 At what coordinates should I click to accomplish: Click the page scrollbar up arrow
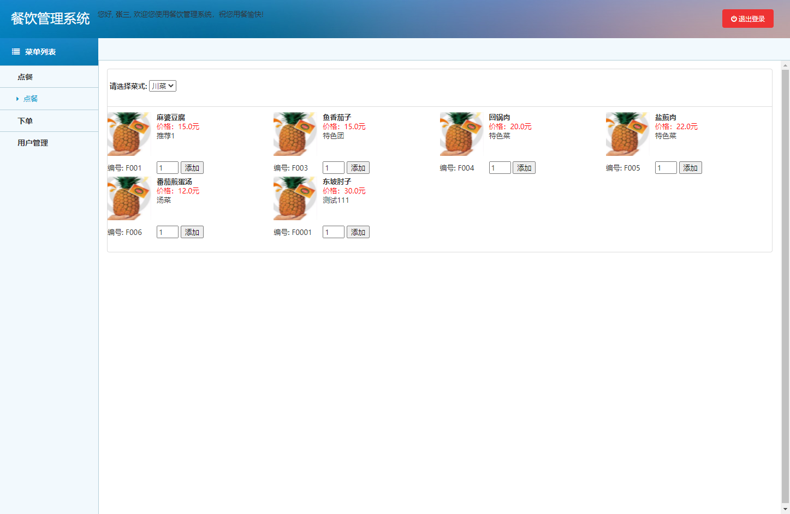point(785,65)
